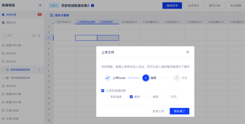The image size is (245, 124).
Task: Close the 上传文件 dialog with the X
Action: coord(188,52)
